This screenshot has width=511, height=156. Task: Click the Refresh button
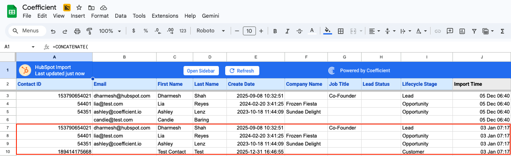[x=242, y=71]
